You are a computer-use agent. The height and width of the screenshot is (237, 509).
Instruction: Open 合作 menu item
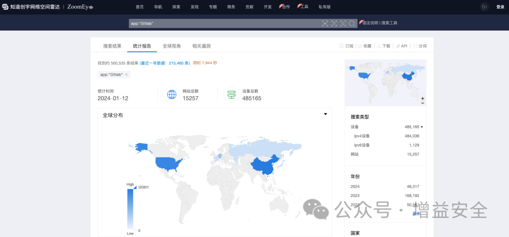coord(286,7)
